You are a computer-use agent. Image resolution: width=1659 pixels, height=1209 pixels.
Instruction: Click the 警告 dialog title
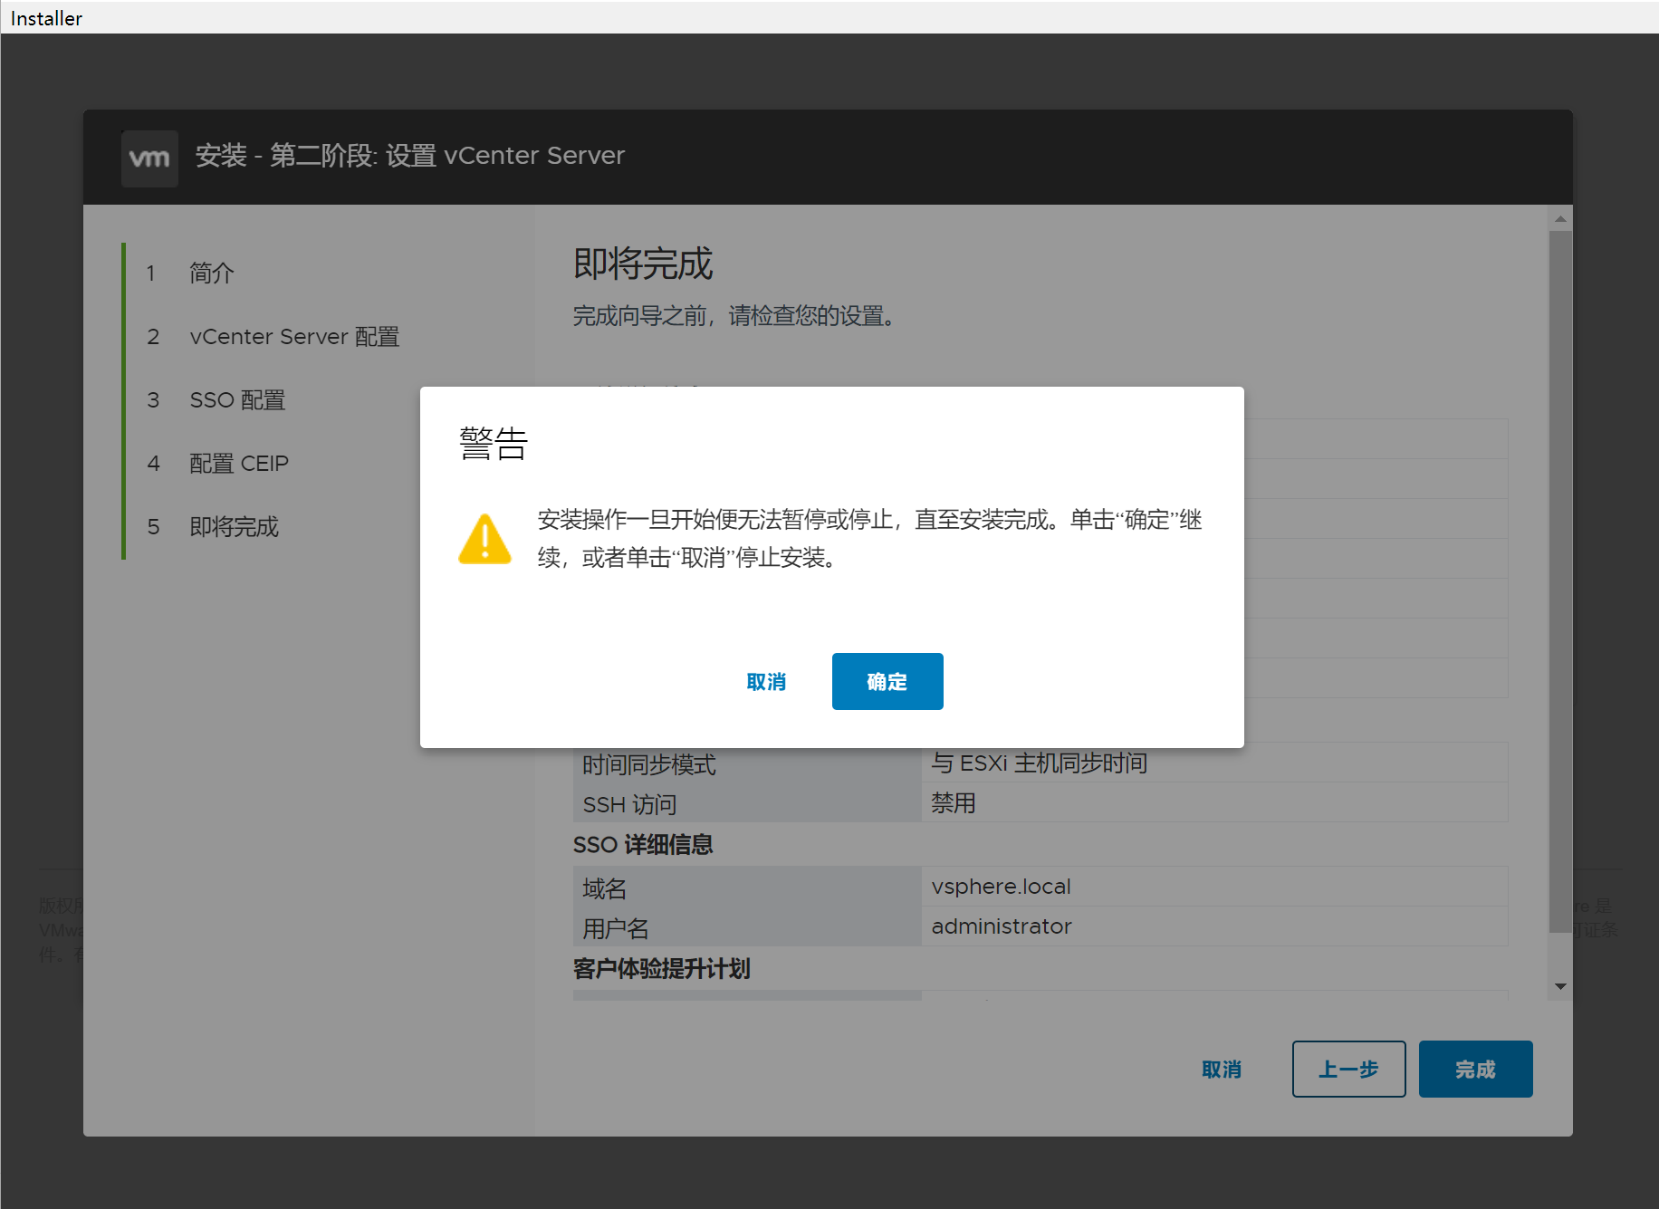click(494, 444)
